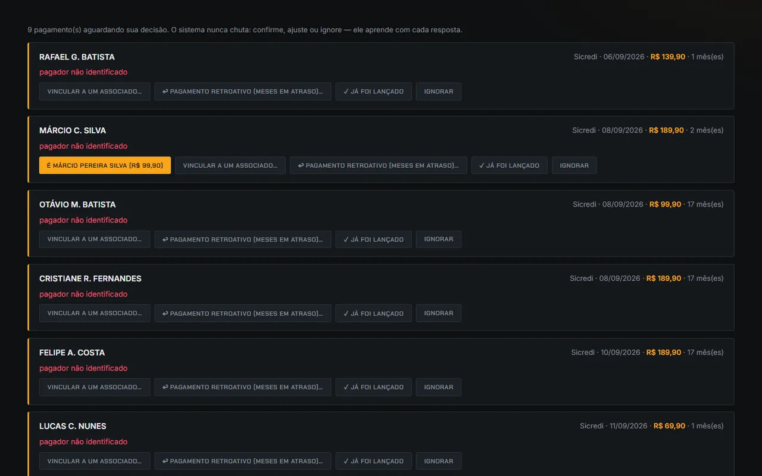Mark Lucas C. Nunes as já foi lançado

click(x=373, y=461)
